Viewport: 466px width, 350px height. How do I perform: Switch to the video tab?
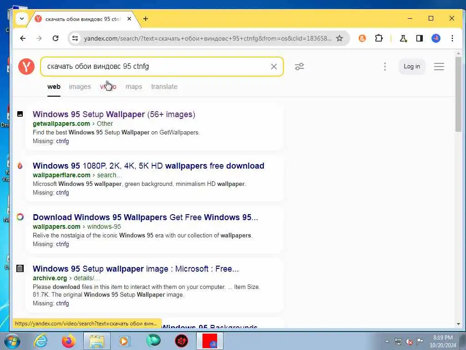click(108, 87)
